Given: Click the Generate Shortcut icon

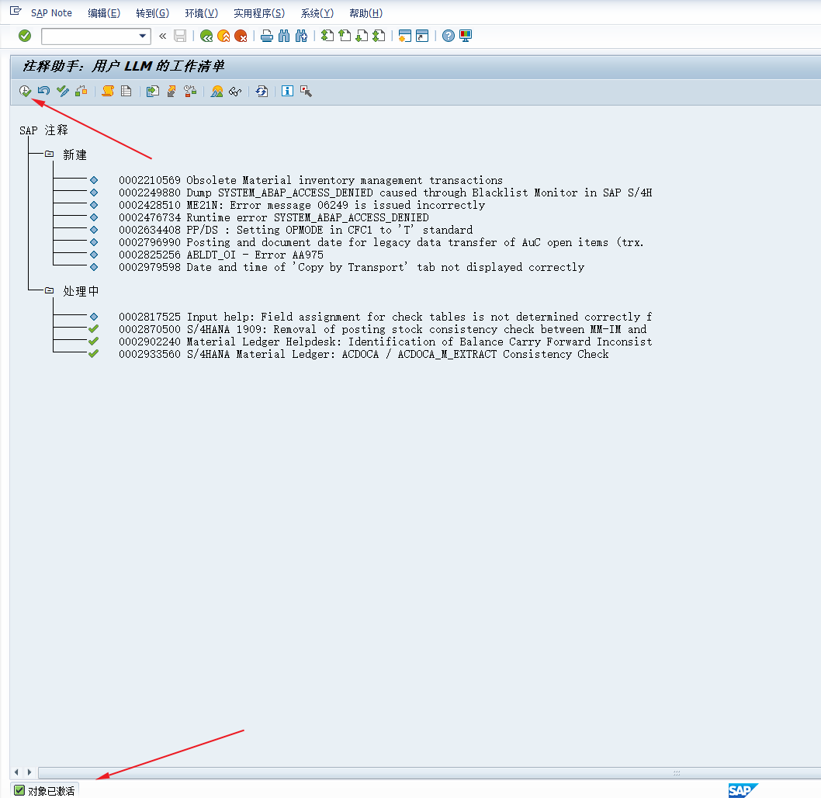Looking at the screenshot, I should tap(422, 36).
